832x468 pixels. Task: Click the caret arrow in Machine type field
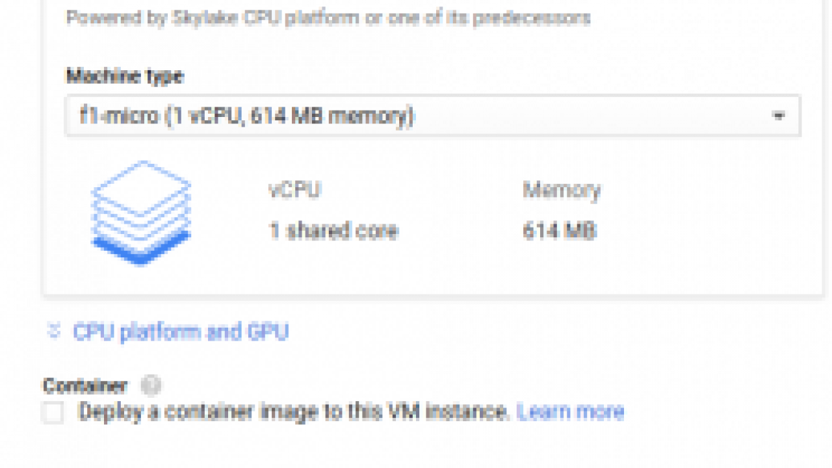tap(778, 116)
